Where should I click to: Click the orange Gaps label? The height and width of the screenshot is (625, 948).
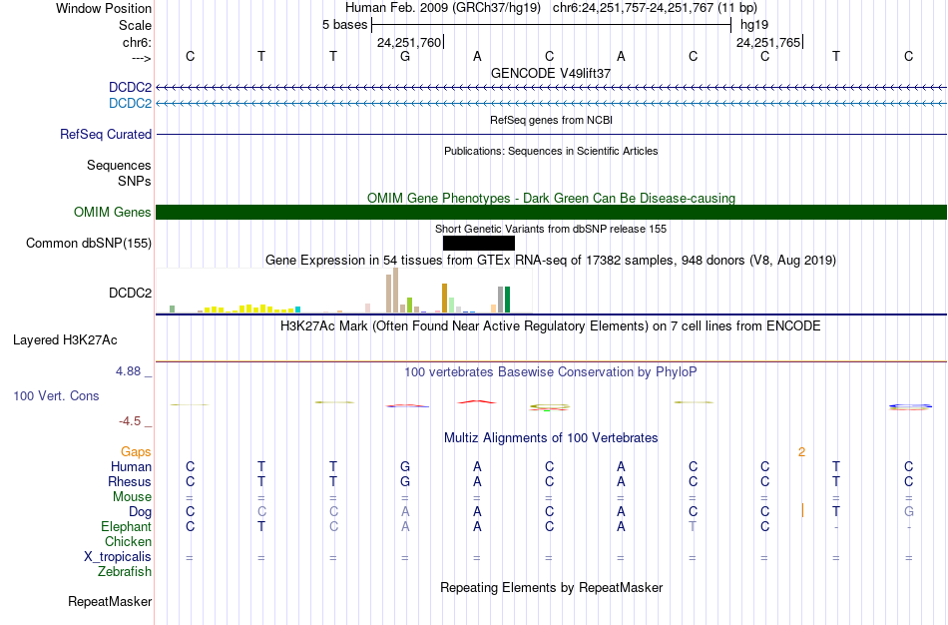click(x=136, y=452)
